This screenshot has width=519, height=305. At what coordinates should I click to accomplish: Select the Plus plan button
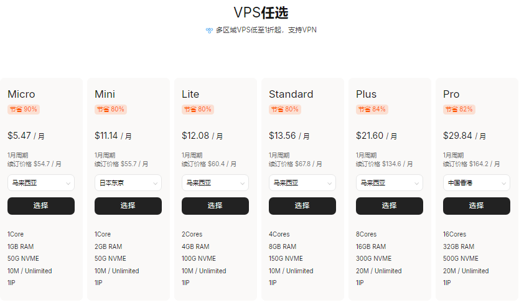[x=390, y=206]
